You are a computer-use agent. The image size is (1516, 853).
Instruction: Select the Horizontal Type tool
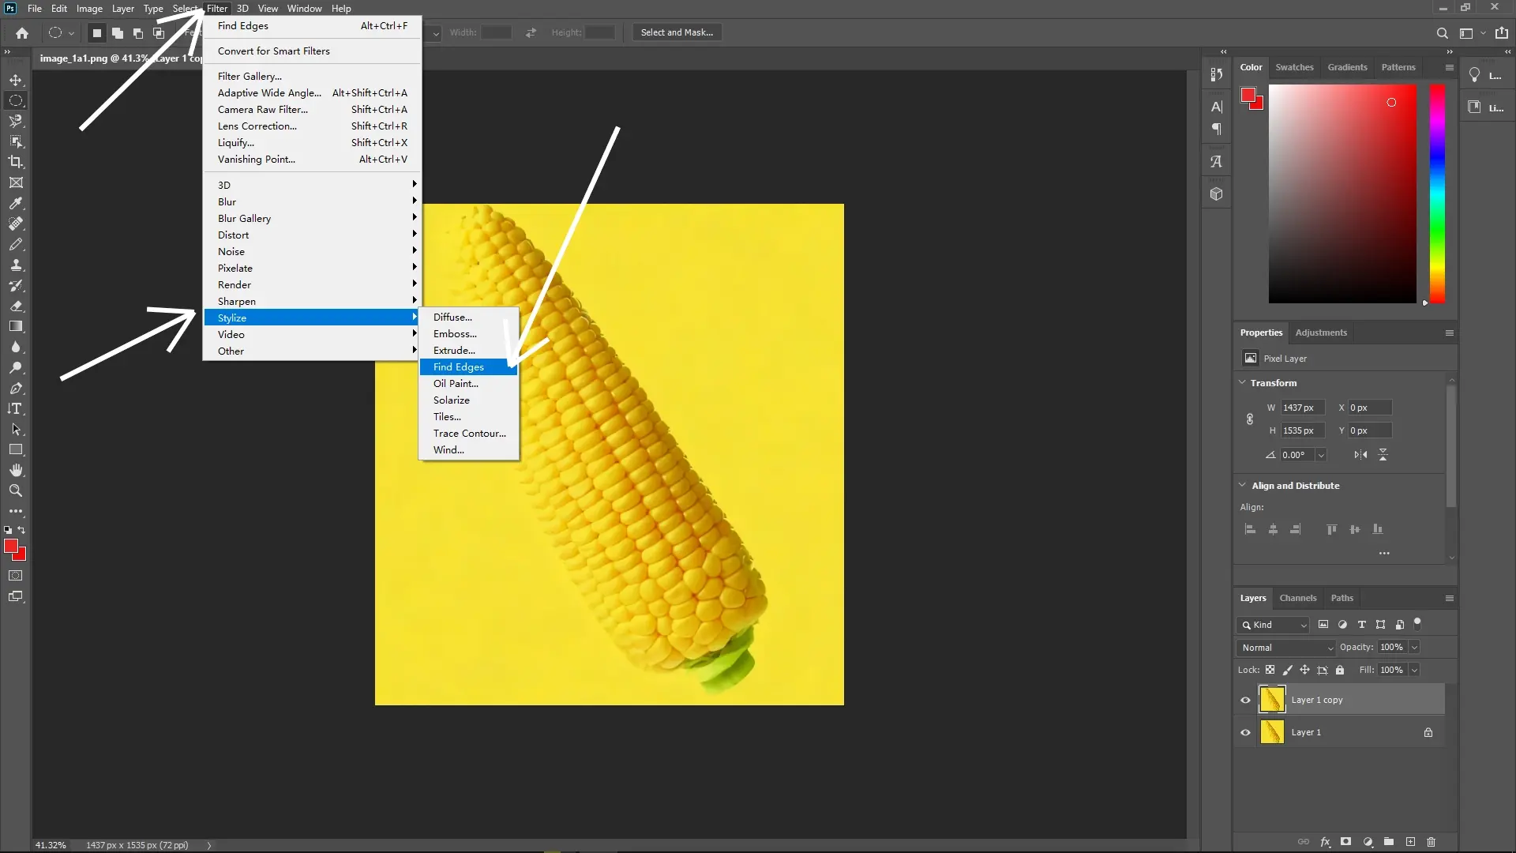coord(16,408)
